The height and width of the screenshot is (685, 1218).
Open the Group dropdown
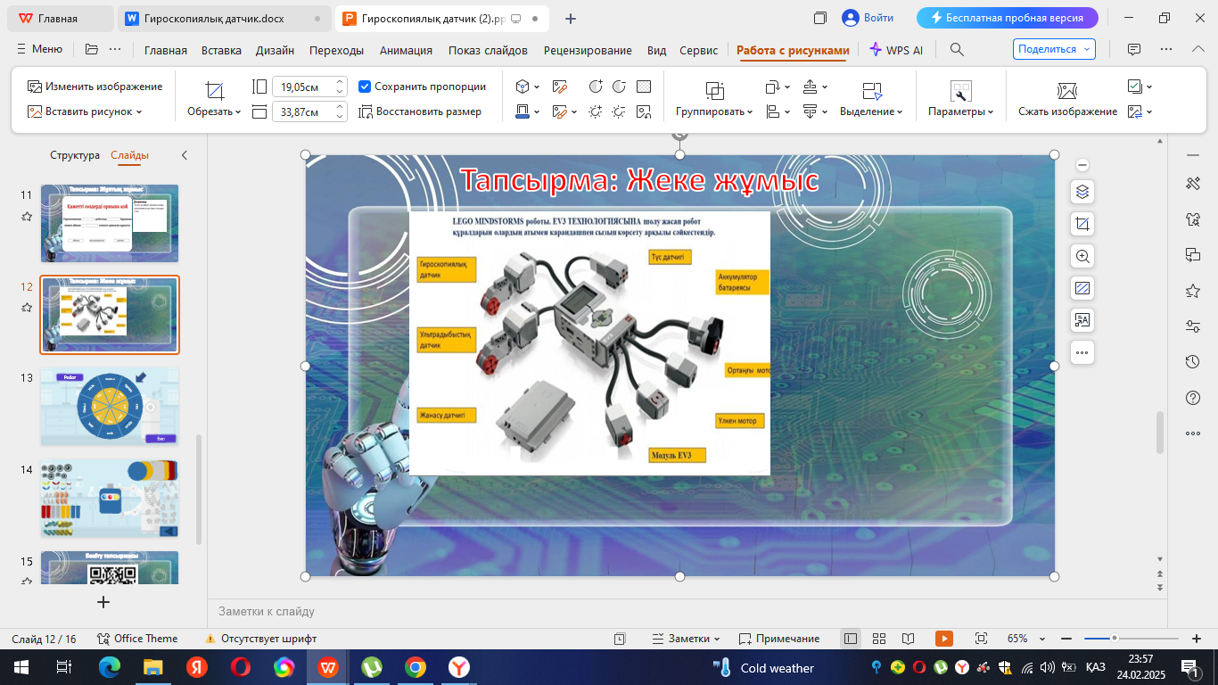(x=714, y=111)
